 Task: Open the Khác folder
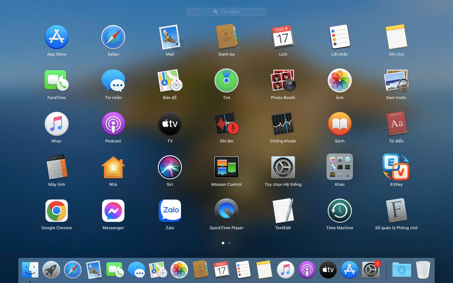coord(340,167)
